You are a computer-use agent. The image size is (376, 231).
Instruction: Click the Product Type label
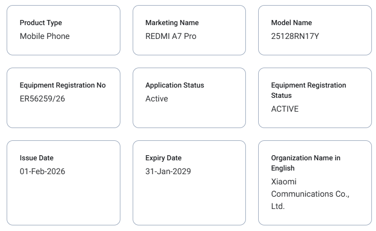[40, 23]
